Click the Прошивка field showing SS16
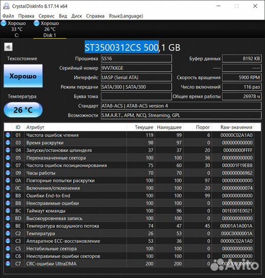Screen dimensions: 265x278 click(136, 59)
